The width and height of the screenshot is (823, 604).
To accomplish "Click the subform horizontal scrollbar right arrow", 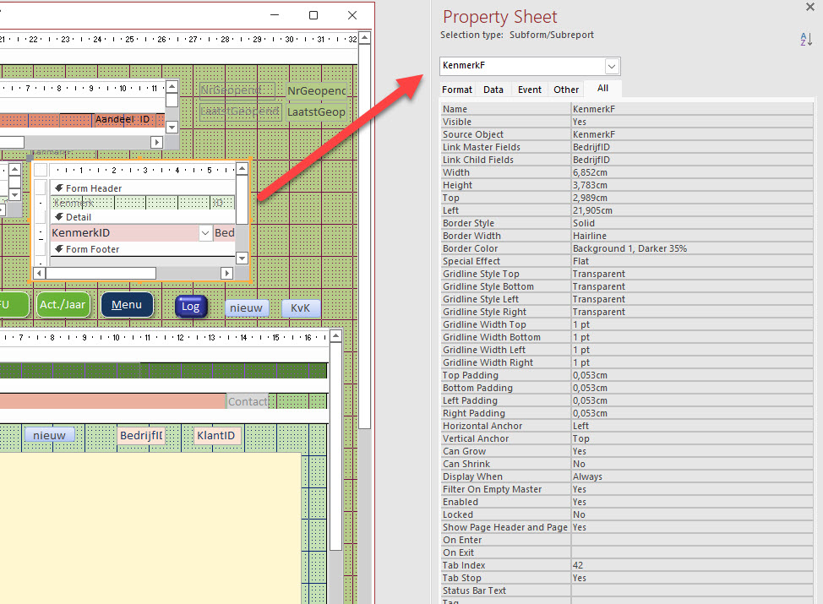I will (226, 272).
